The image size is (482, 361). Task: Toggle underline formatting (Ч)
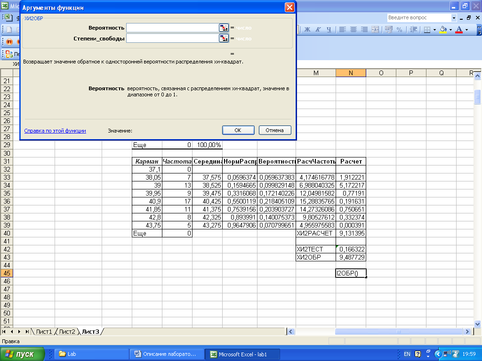[x=329, y=30]
